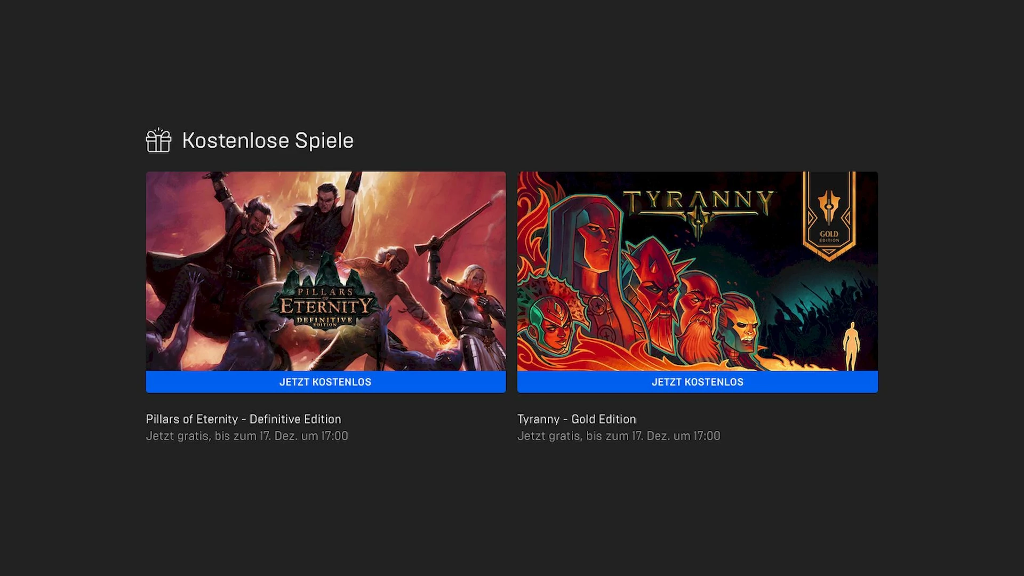This screenshot has height=576, width=1024.
Task: Click the free-until date text below Tyranny title
Action: coord(619,436)
